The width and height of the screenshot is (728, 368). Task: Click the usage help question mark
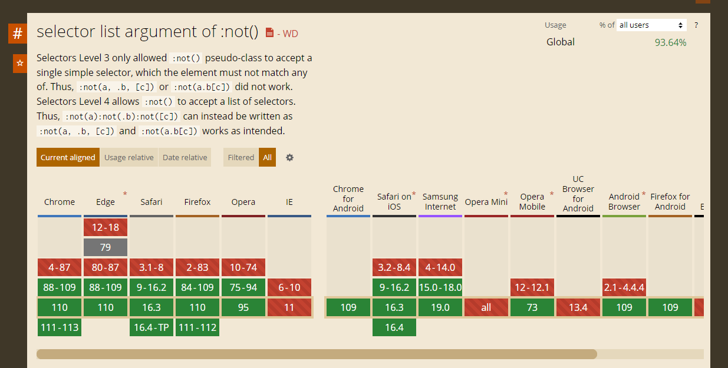(x=696, y=25)
